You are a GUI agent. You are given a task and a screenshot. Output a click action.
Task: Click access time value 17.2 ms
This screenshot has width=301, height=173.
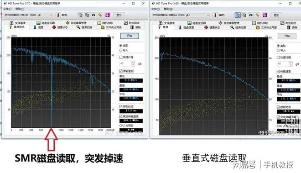[x=131, y=111]
